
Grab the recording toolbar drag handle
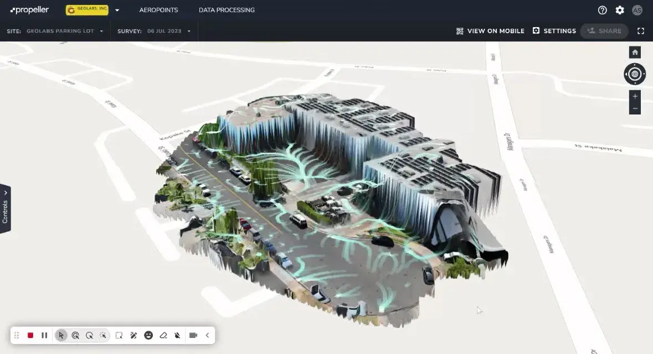17,335
